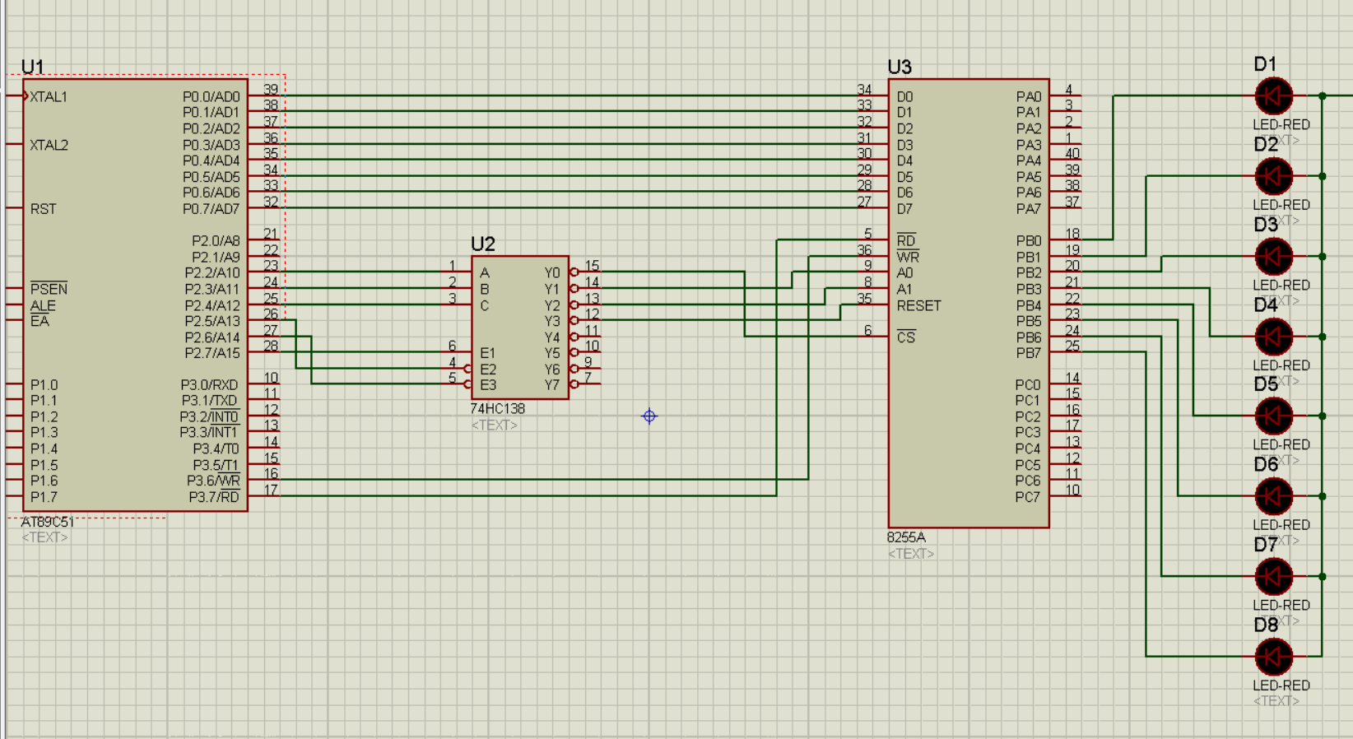Click the 8255A part name
This screenshot has height=739, width=1353.
point(906,537)
